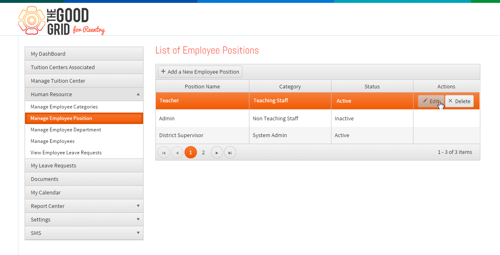Open Manage Employees
This screenshot has width=500, height=255.
tap(84, 141)
